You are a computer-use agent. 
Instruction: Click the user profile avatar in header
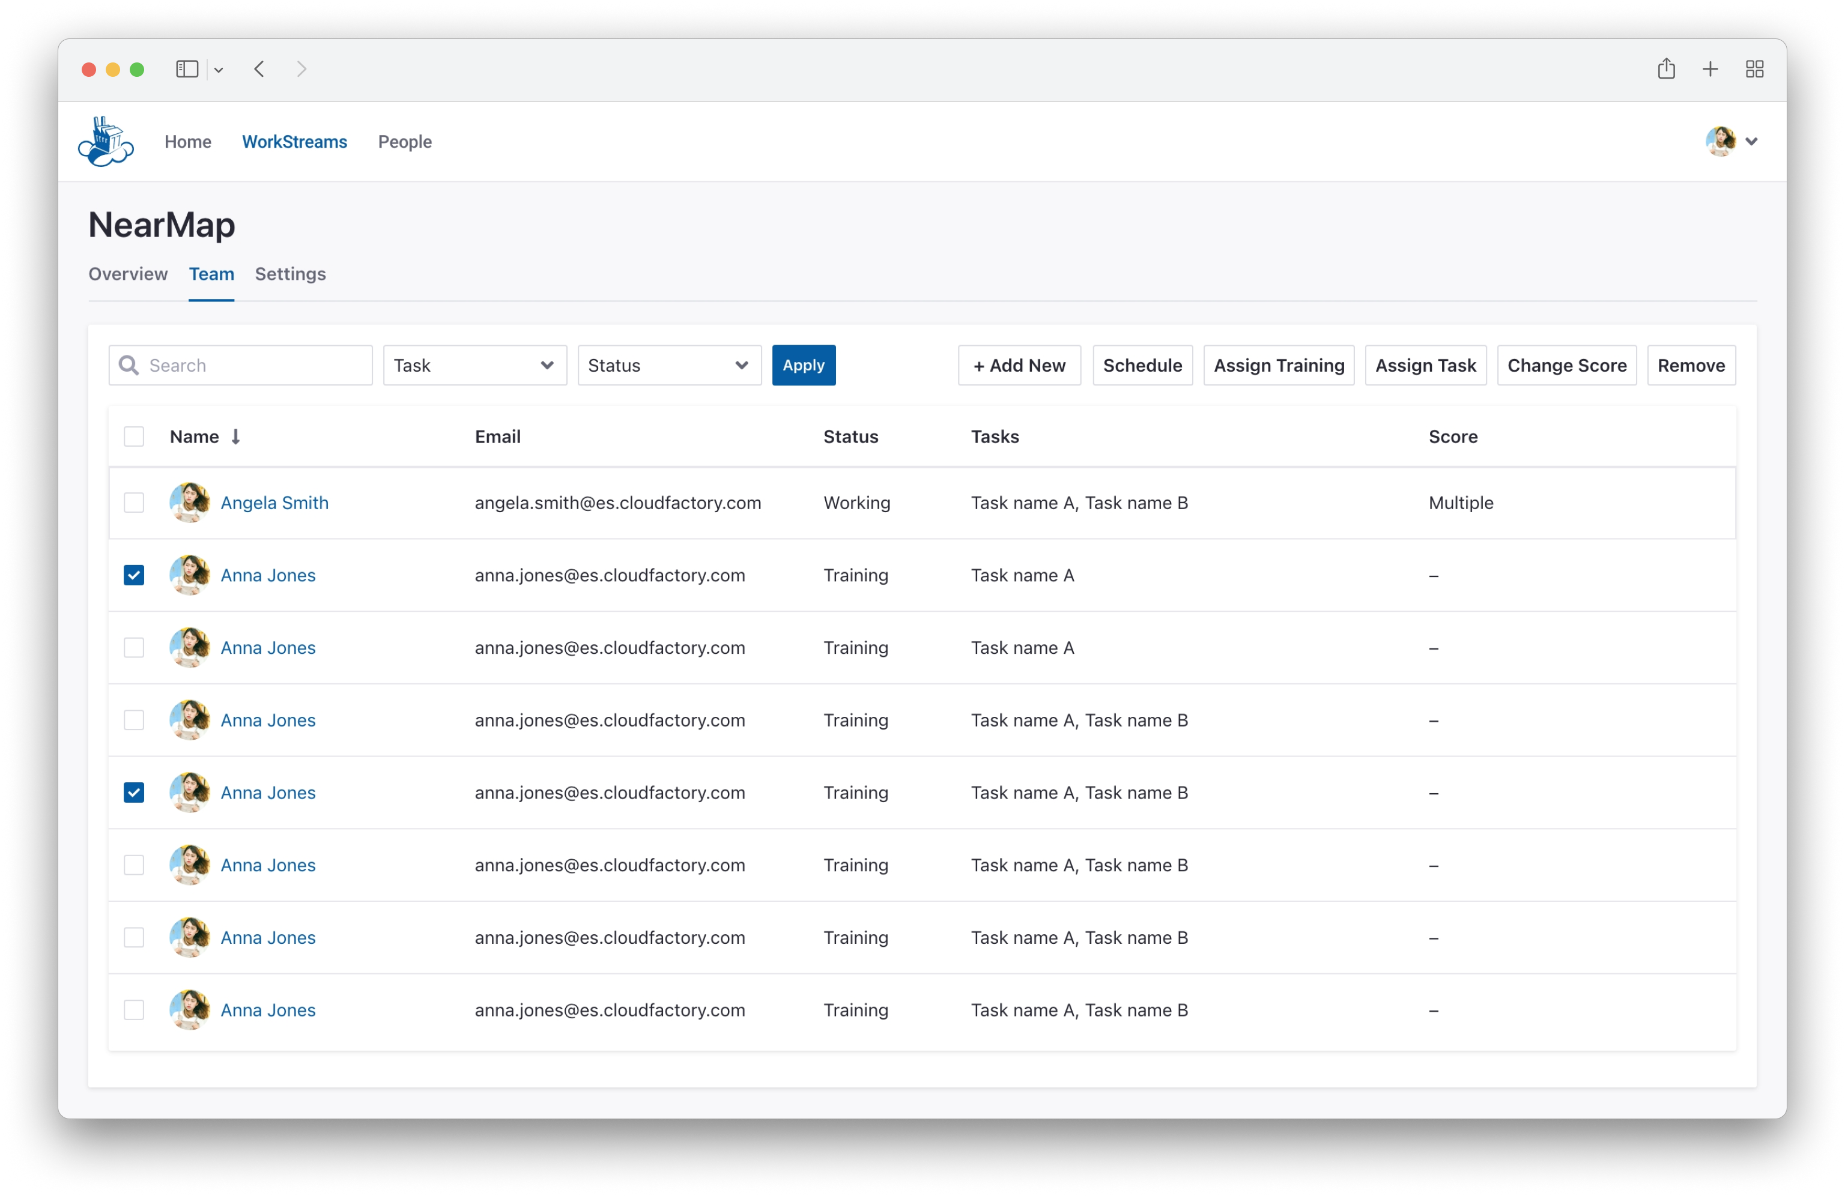tap(1720, 141)
